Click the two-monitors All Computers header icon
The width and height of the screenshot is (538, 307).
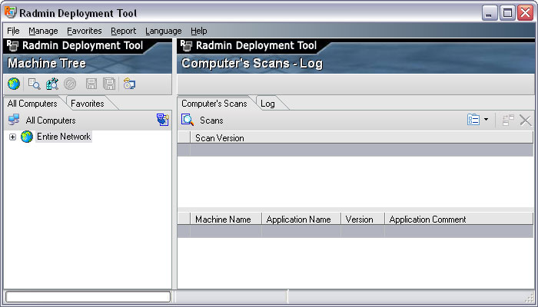[14, 120]
